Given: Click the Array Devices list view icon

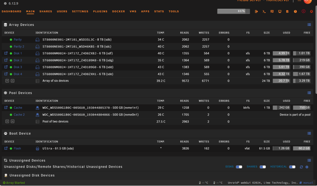Looking at the screenshot, I should pyautogui.click(x=309, y=25).
